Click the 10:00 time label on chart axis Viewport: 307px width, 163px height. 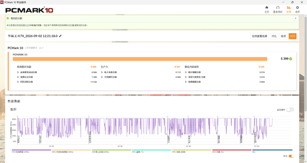pyautogui.click(x=120, y=146)
